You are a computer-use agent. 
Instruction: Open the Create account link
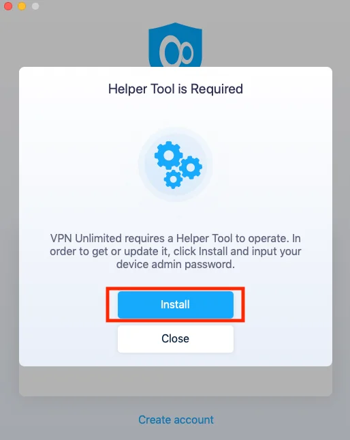point(176,420)
